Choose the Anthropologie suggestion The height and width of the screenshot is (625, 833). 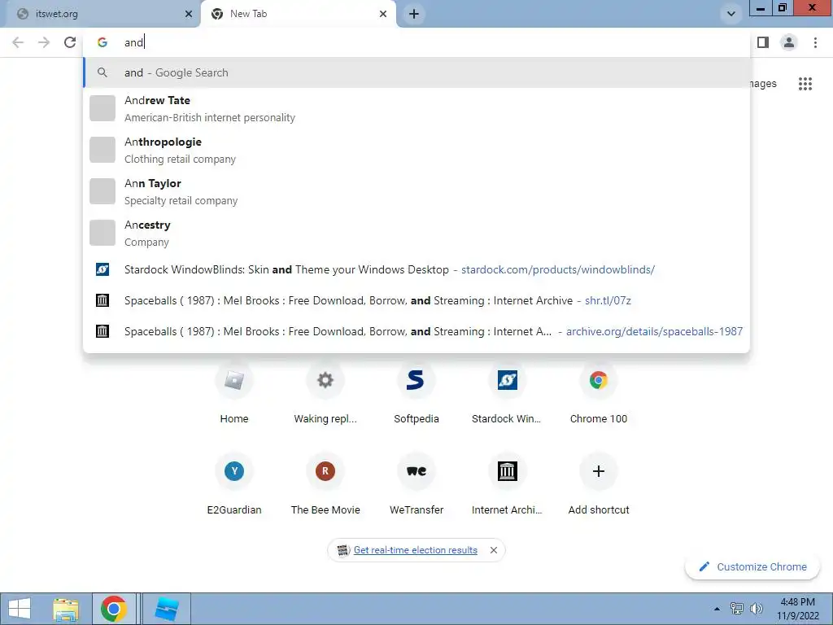tap(416, 150)
